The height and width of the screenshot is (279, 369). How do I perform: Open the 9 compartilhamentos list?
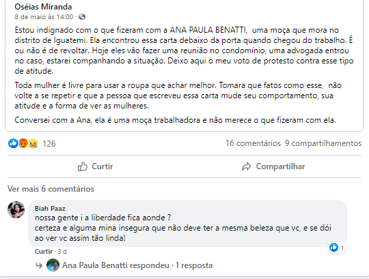pos(323,143)
